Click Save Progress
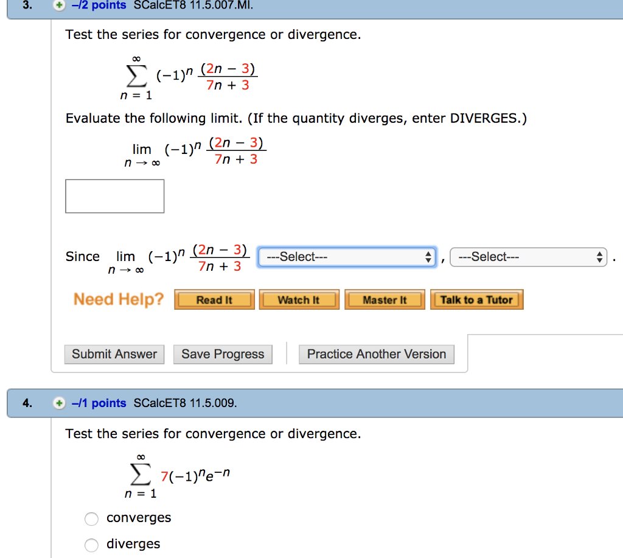The width and height of the screenshot is (623, 558). point(223,354)
